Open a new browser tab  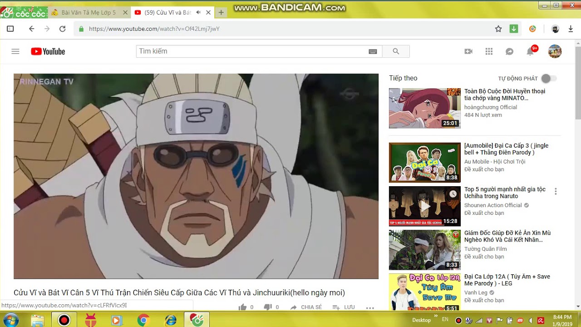point(221,12)
